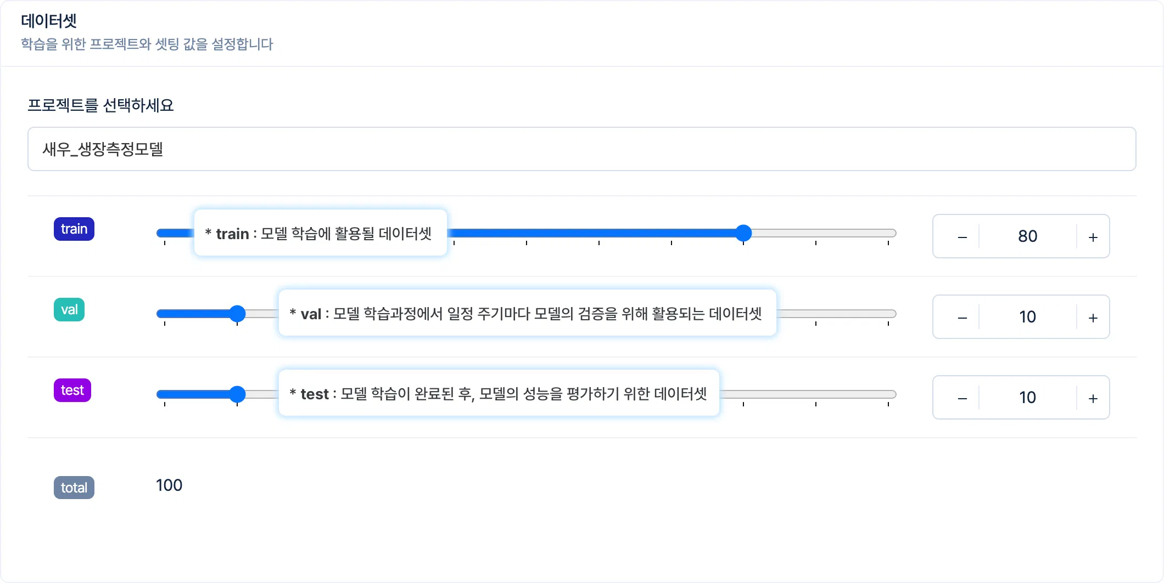
Task: Select the purple test badge
Action: [72, 390]
